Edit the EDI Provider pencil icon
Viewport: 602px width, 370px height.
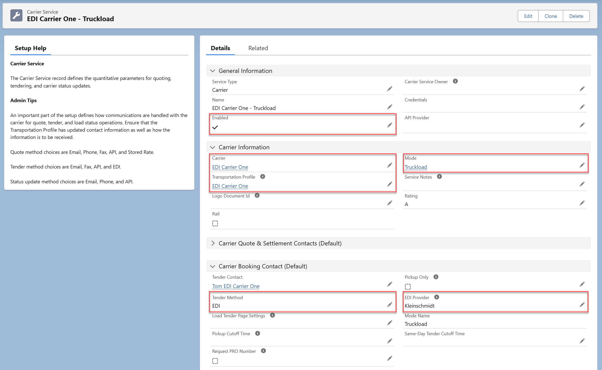click(x=582, y=305)
